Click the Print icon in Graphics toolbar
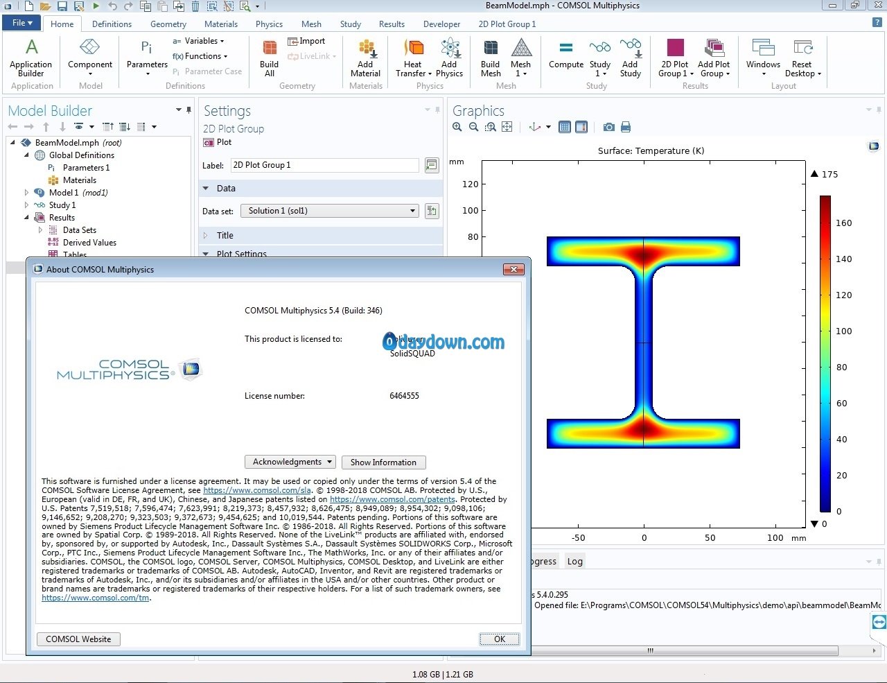 (x=626, y=127)
